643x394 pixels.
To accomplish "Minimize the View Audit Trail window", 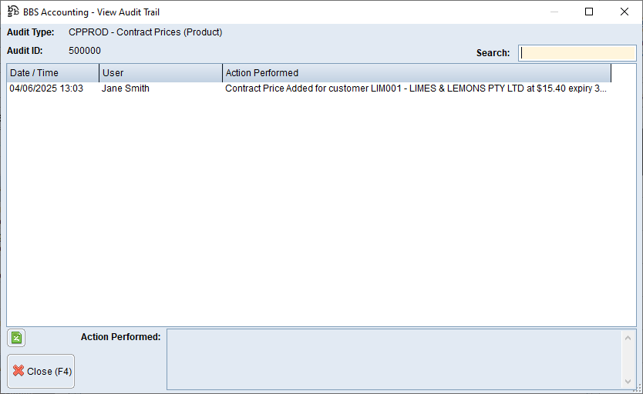I will pyautogui.click(x=553, y=12).
